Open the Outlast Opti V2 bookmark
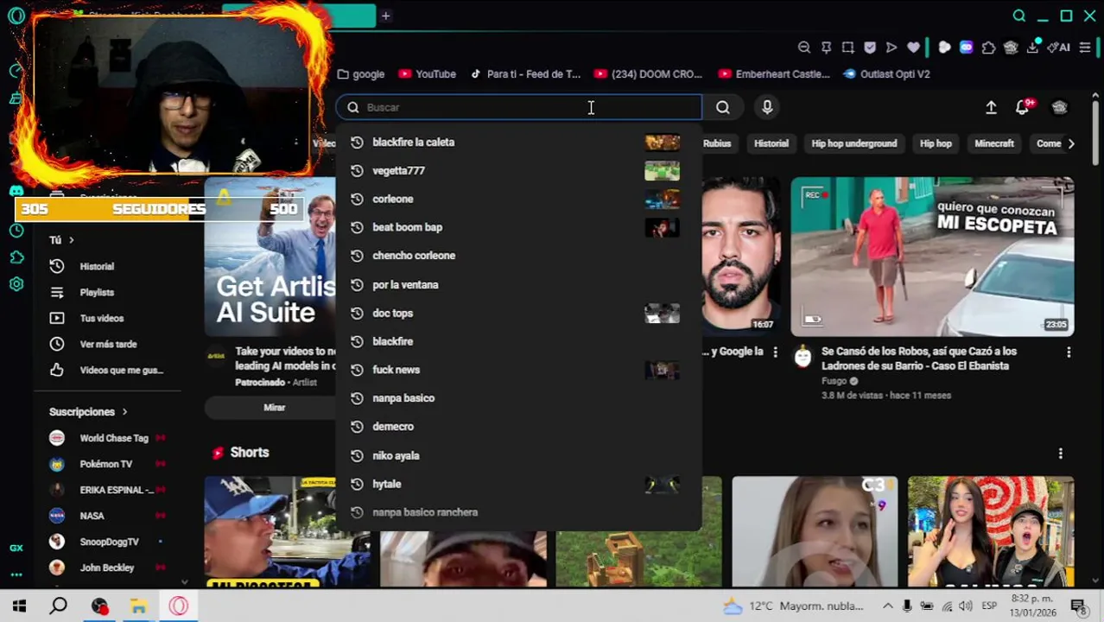Image resolution: width=1104 pixels, height=622 pixels. click(x=886, y=74)
